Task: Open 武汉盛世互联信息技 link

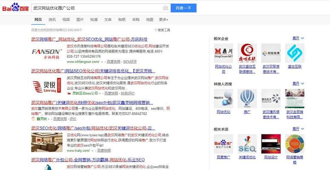Action: tap(247, 69)
